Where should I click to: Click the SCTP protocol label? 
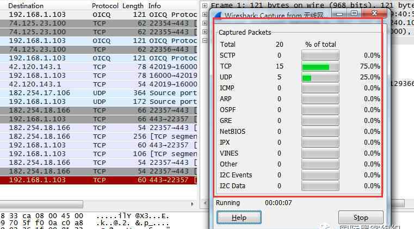[227, 55]
